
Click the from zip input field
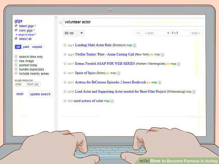(x=33, y=84)
